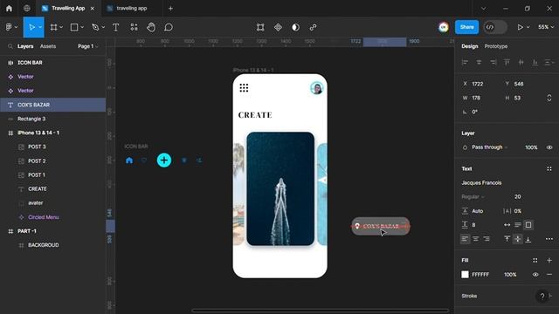The width and height of the screenshot is (559, 314).
Task: Switch to the Design tab
Action: pyautogui.click(x=470, y=46)
